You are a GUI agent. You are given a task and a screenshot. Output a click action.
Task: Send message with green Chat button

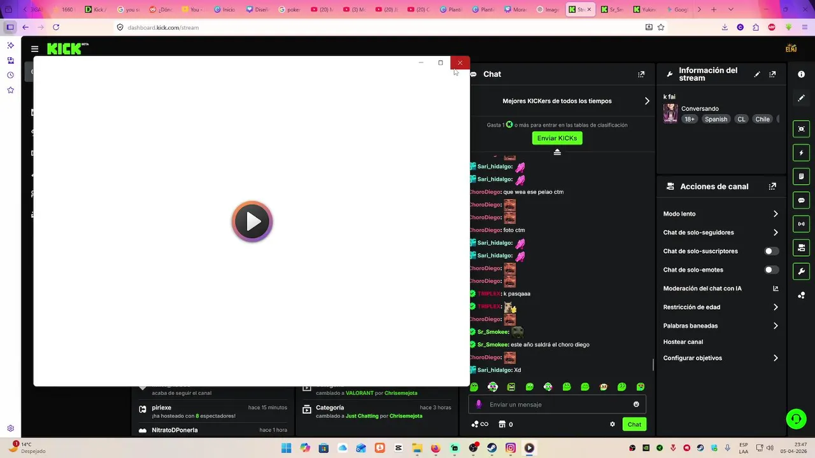pos(634,424)
